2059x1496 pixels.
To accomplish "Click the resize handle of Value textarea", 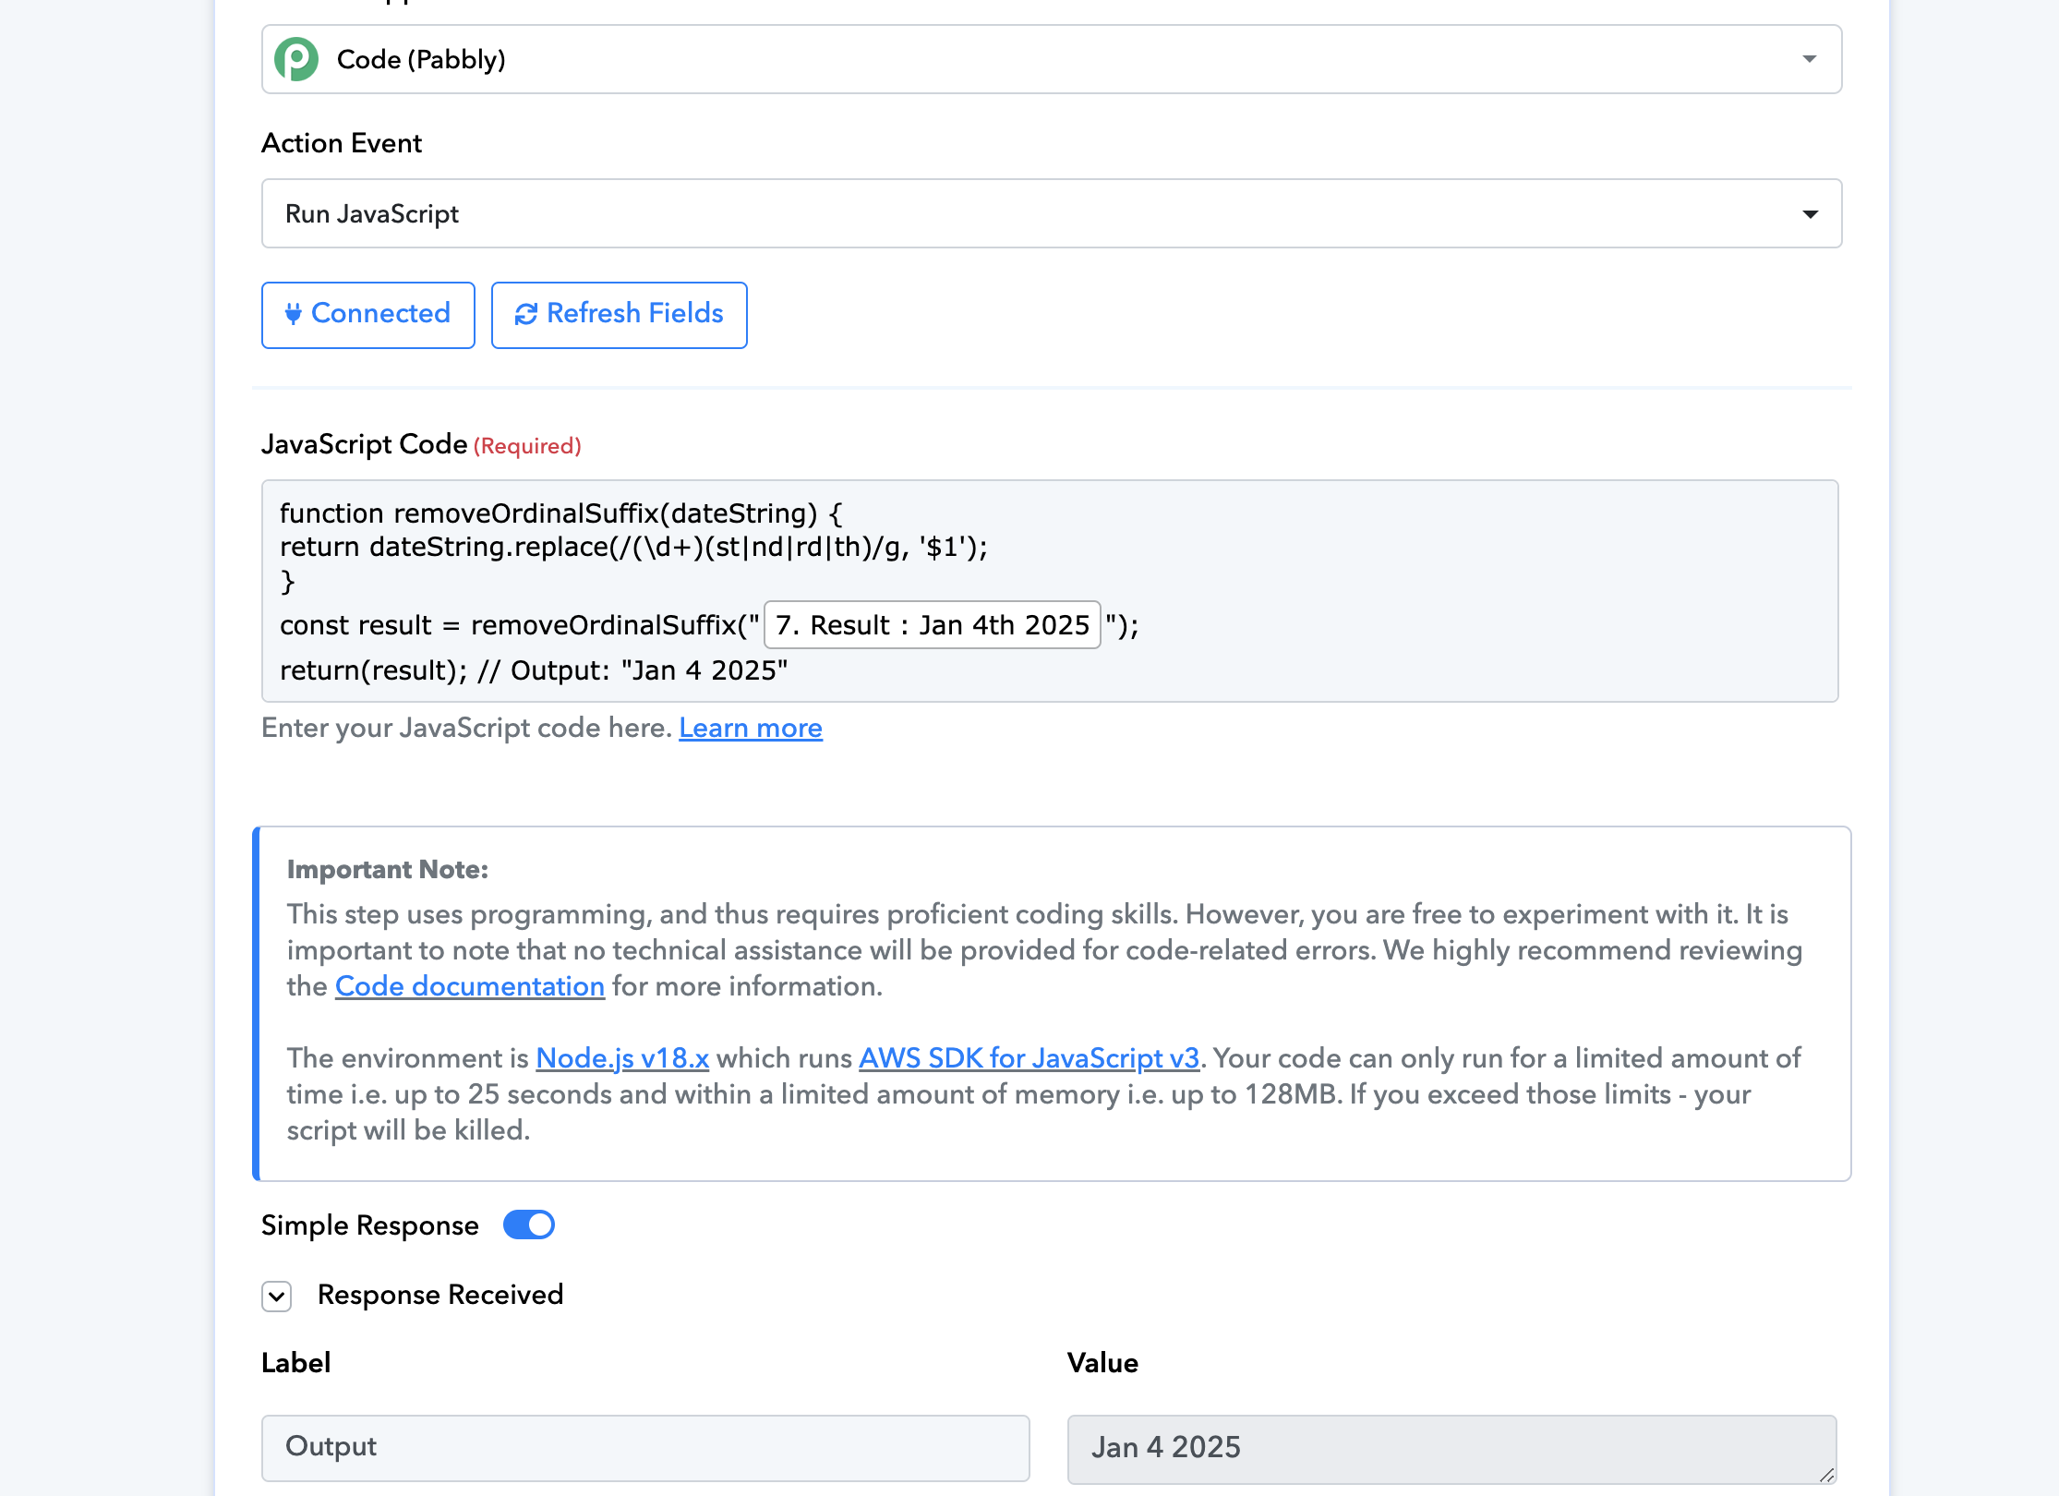I will click(x=1826, y=1475).
